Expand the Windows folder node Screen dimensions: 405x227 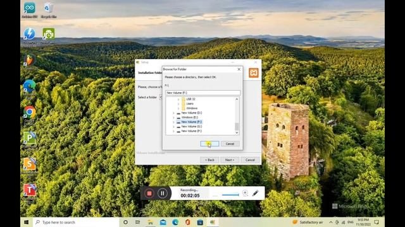pos(178,108)
